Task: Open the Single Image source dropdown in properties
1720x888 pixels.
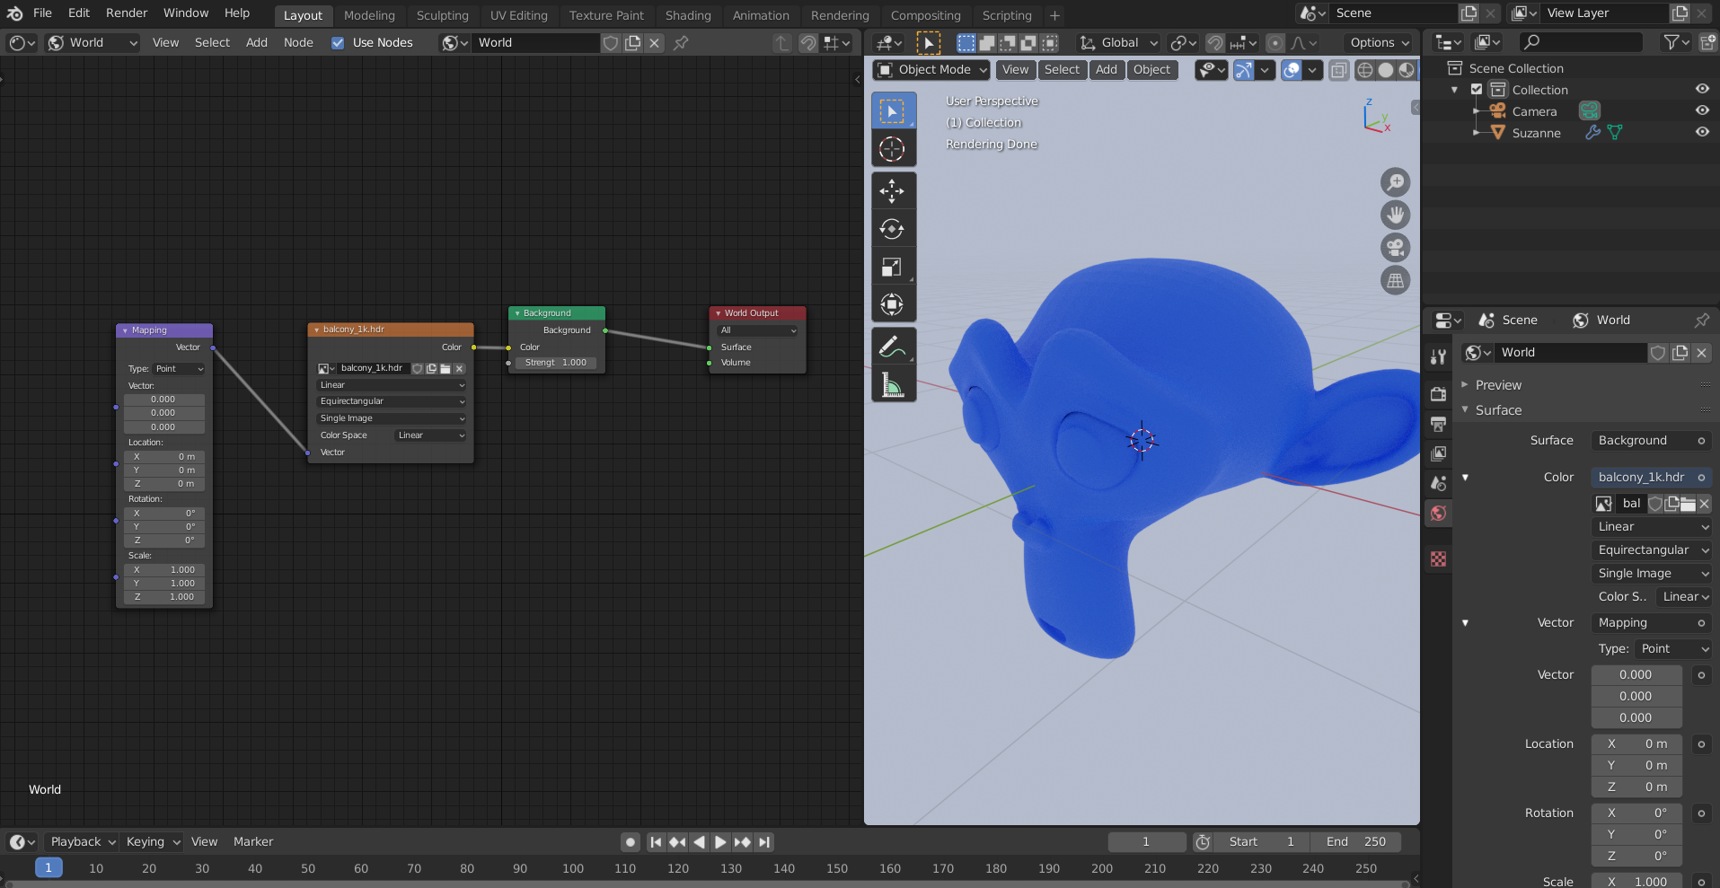Action: click(1652, 574)
